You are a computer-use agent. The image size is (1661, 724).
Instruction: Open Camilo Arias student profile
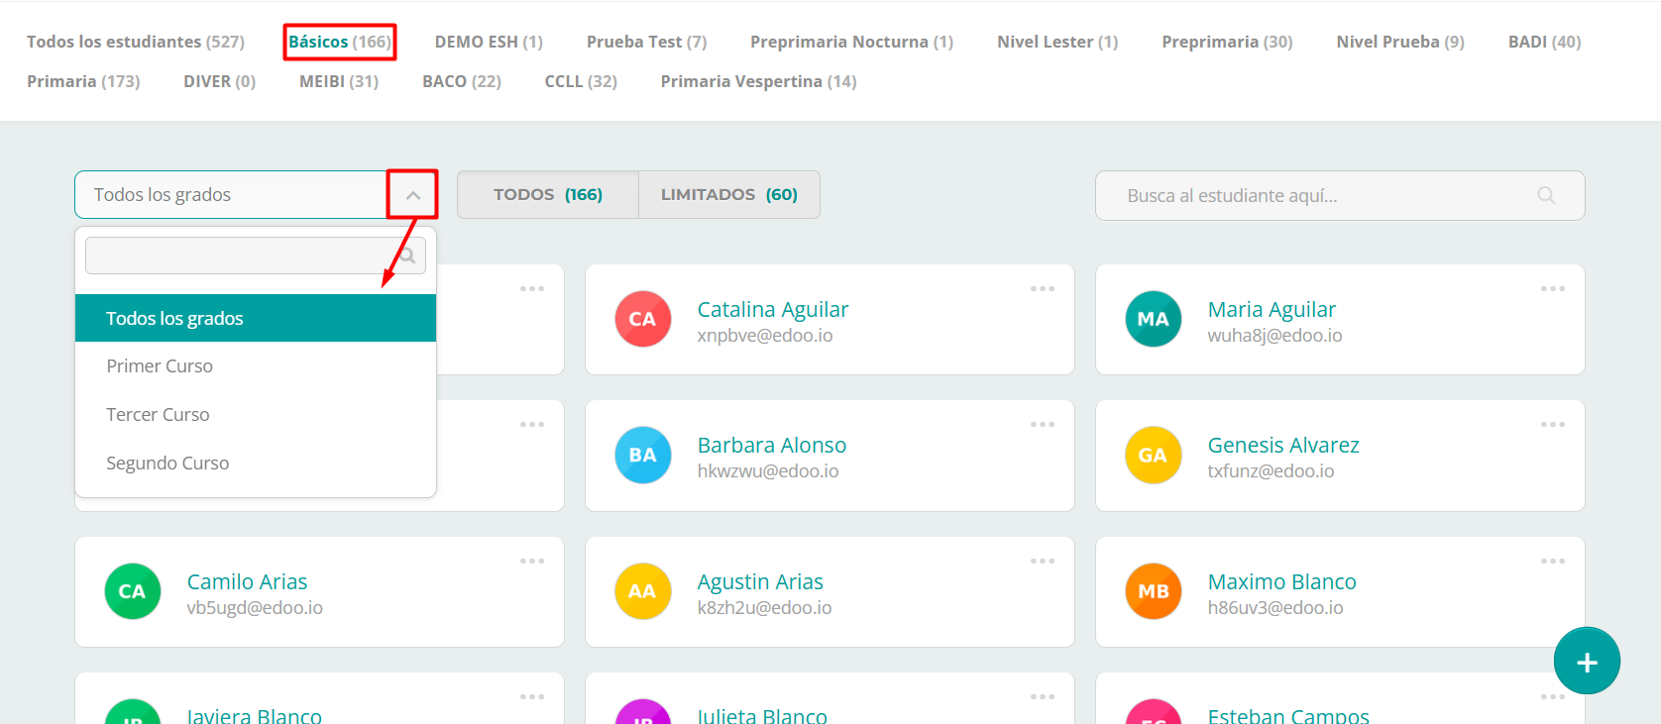coord(247,581)
